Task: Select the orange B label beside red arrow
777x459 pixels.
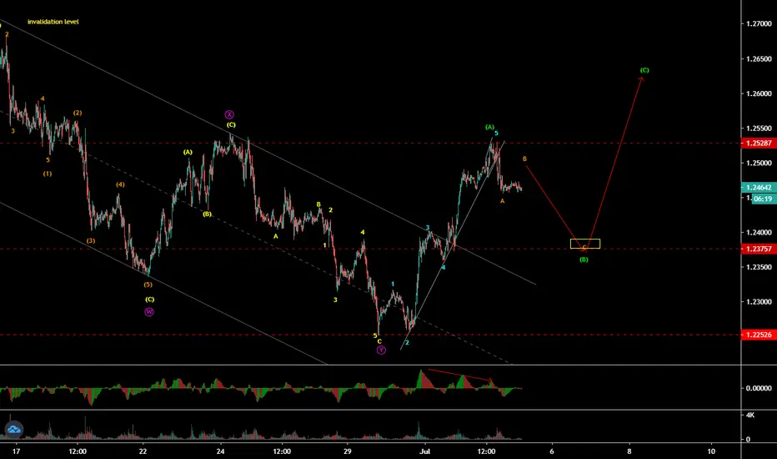Action: tap(524, 159)
